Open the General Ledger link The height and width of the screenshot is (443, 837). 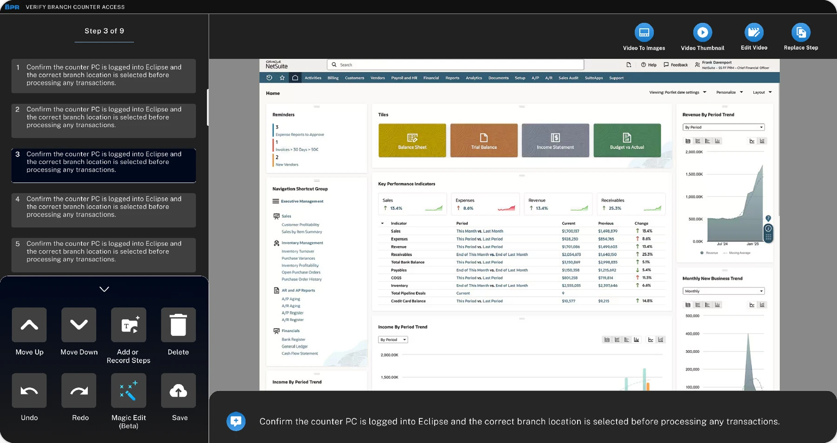[294, 346]
